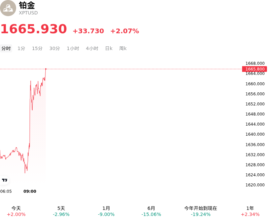The width and height of the screenshot is (269, 221).
Task: Pick the 4小时 interval tab
Action: click(92, 48)
